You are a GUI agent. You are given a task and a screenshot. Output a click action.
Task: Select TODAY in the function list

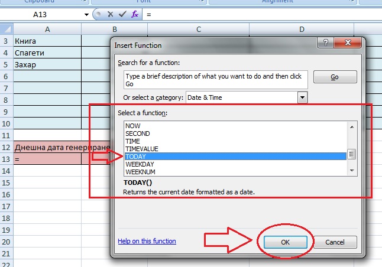pyautogui.click(x=235, y=157)
